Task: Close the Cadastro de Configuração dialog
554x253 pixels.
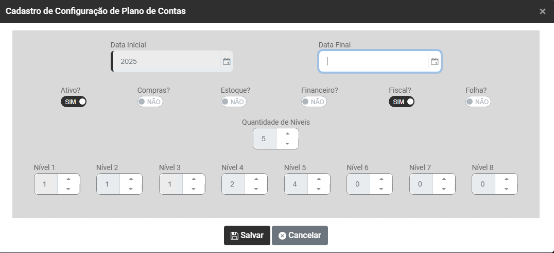Action: [x=542, y=11]
